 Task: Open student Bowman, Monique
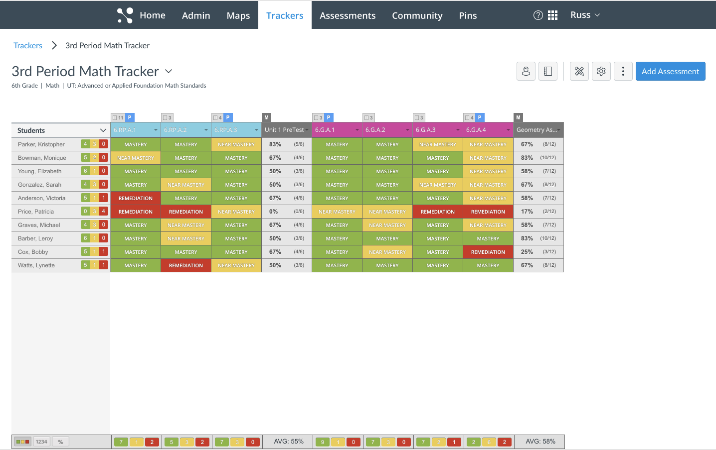click(x=42, y=158)
